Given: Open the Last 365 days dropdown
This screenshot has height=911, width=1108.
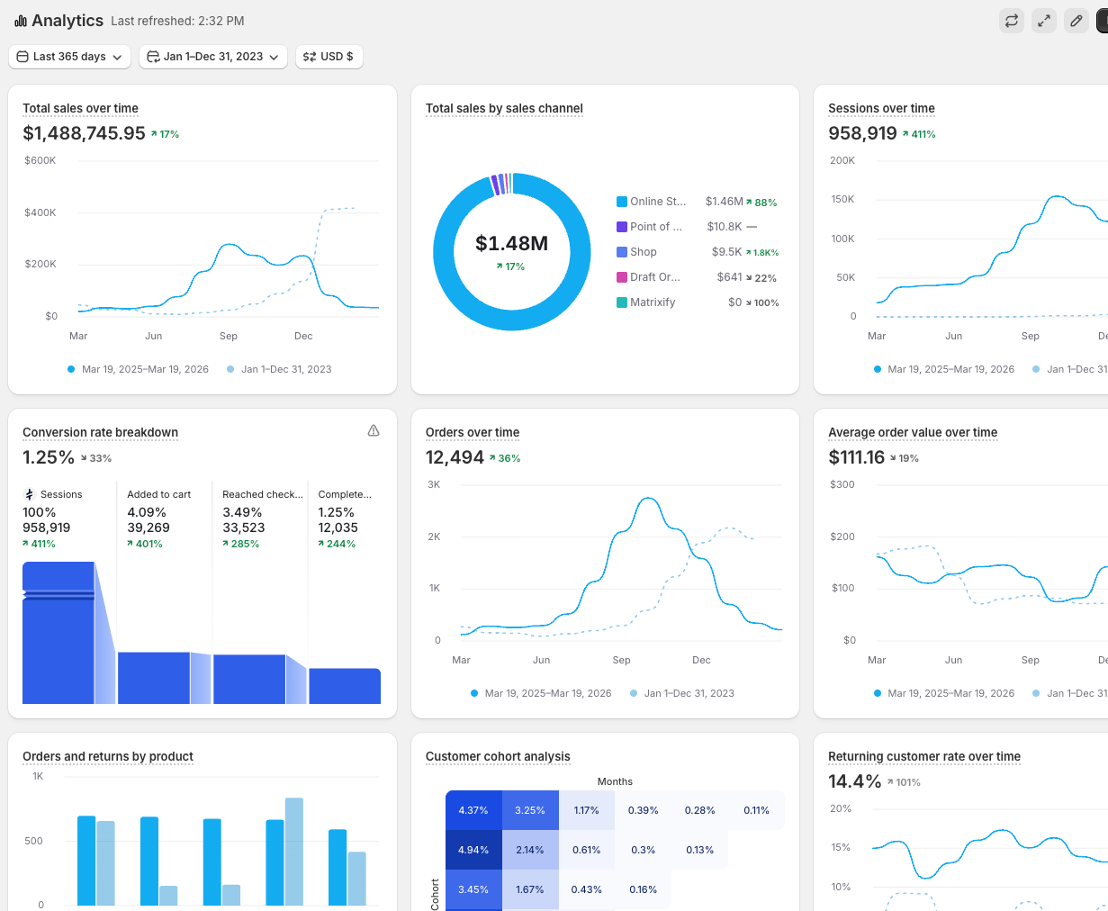Looking at the screenshot, I should (70, 57).
